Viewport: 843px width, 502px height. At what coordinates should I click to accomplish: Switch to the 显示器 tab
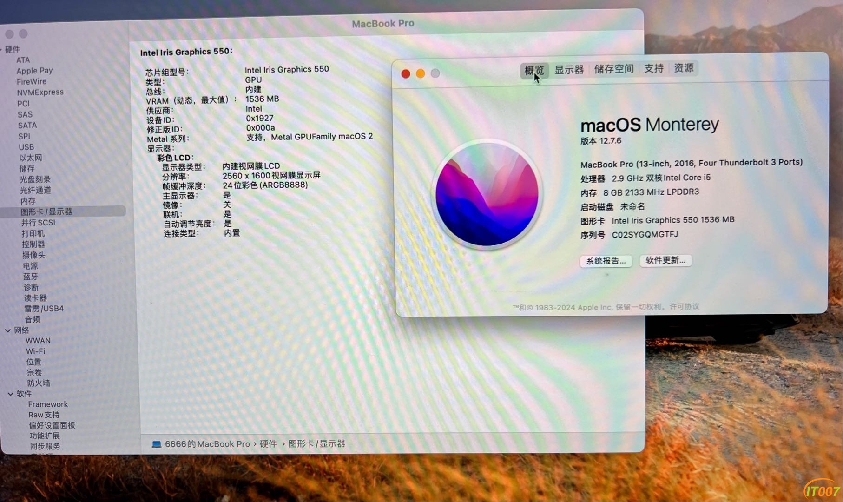click(x=569, y=70)
